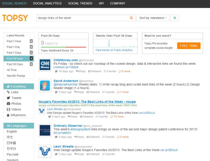This screenshot has height=161, width=210.
Task: Select Latest Results time filter
Action: pos(19,36)
